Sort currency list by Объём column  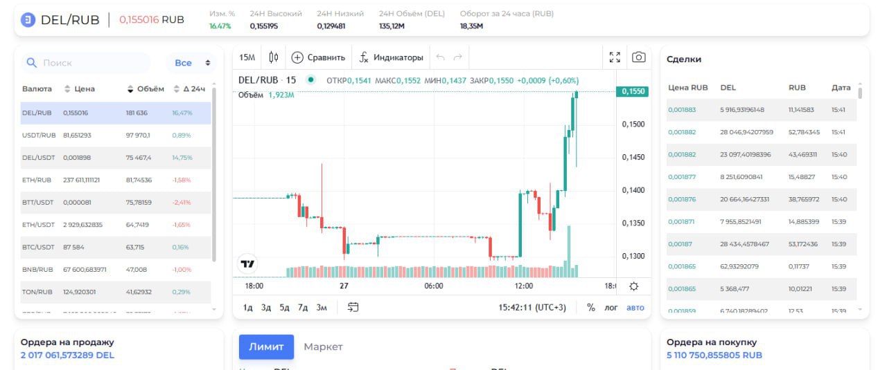tap(146, 89)
